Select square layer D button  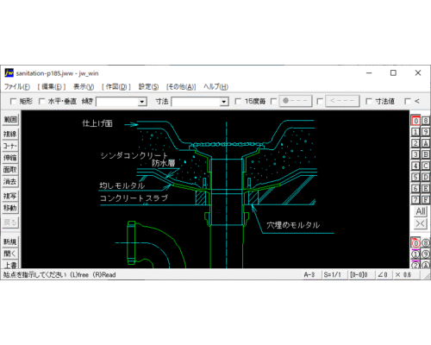click(x=426, y=177)
